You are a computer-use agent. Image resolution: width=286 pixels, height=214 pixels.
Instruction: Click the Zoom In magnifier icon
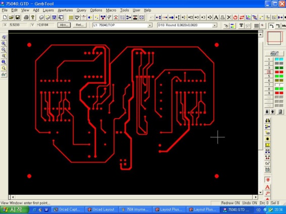tap(4, 43)
